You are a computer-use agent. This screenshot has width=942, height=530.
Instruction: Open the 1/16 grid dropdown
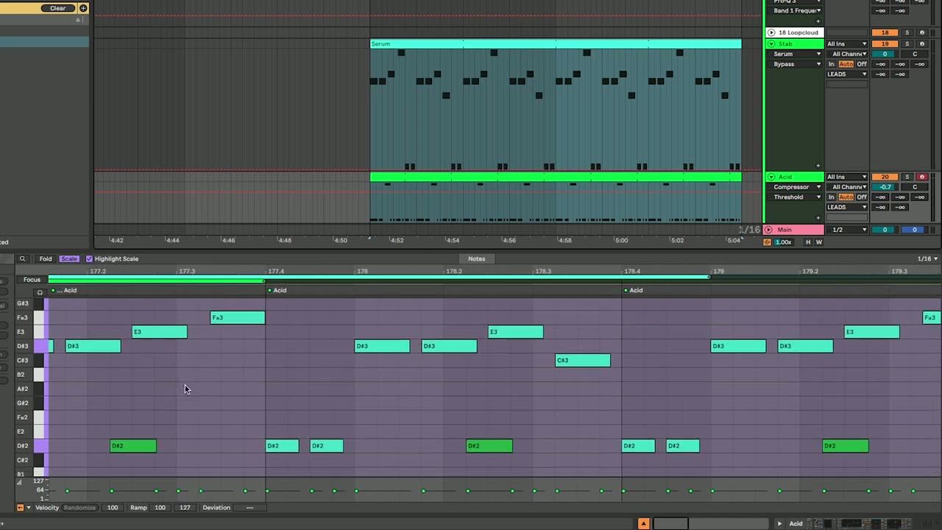click(927, 259)
